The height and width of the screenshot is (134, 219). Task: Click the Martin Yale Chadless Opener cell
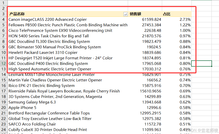tap(68, 80)
